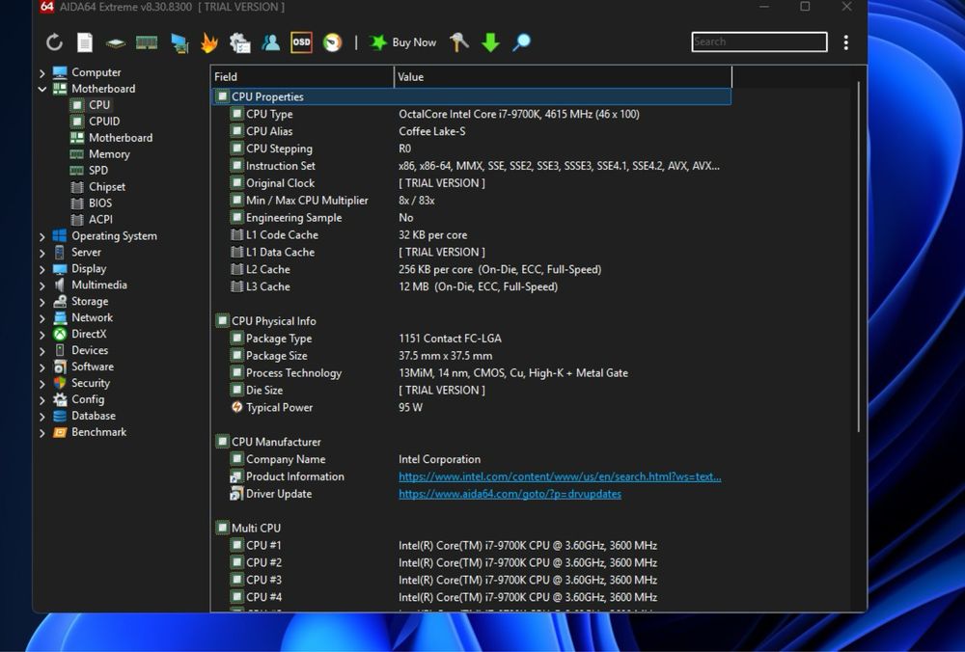Expand the Multimedia tree node
The image size is (965, 652).
[41, 285]
